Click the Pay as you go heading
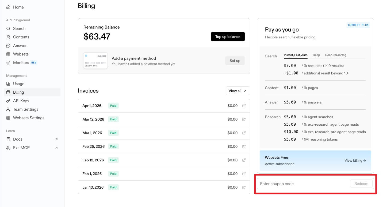 point(282,30)
